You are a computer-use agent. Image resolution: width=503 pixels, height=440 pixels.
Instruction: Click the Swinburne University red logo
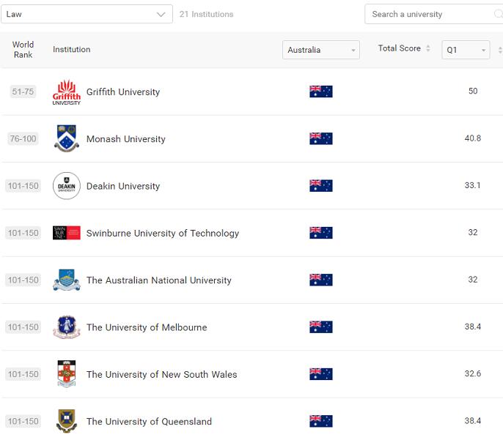pyautogui.click(x=67, y=233)
